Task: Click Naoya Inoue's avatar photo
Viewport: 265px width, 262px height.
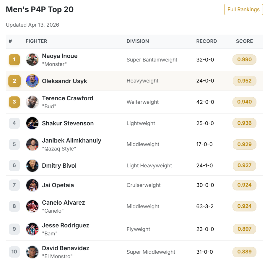Action: coord(32,60)
